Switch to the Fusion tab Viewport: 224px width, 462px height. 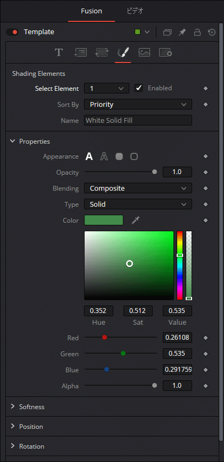pos(92,11)
